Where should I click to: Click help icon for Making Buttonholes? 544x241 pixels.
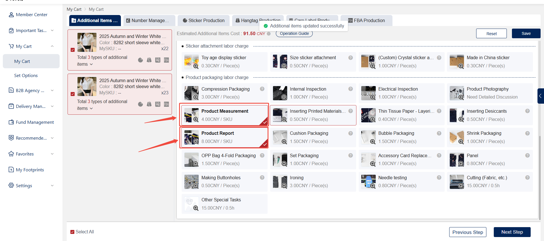click(x=262, y=178)
